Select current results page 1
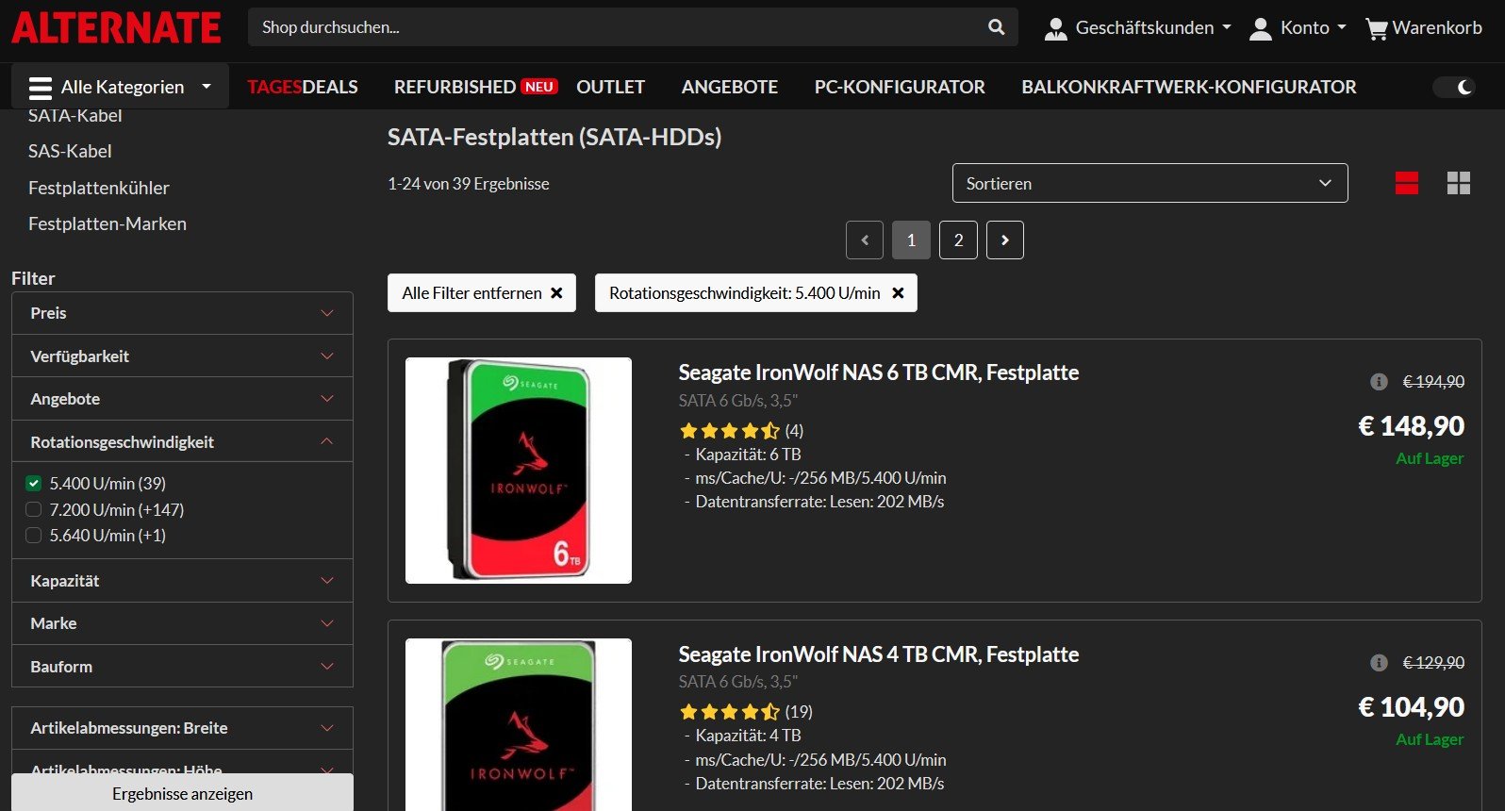The image size is (1505, 811). coord(911,240)
